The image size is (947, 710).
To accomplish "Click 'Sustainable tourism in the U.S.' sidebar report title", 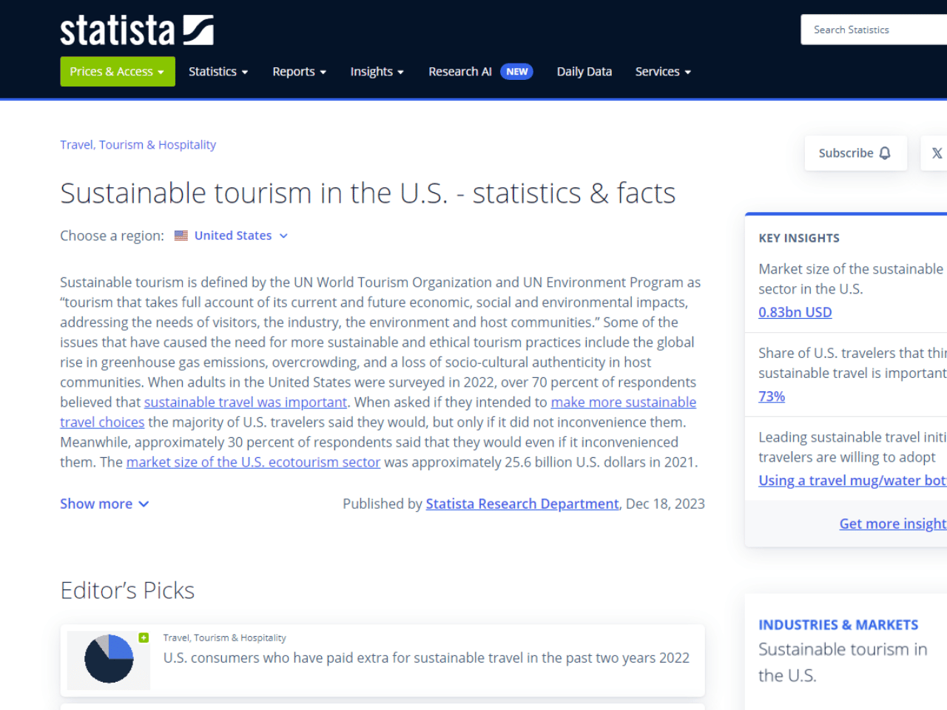I will (x=843, y=662).
